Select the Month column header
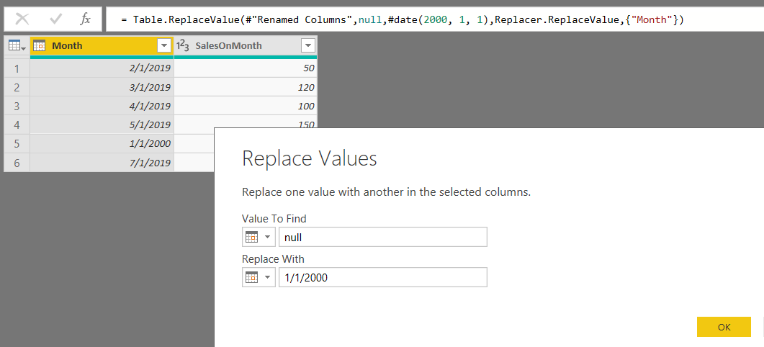The width and height of the screenshot is (764, 347). [102, 46]
